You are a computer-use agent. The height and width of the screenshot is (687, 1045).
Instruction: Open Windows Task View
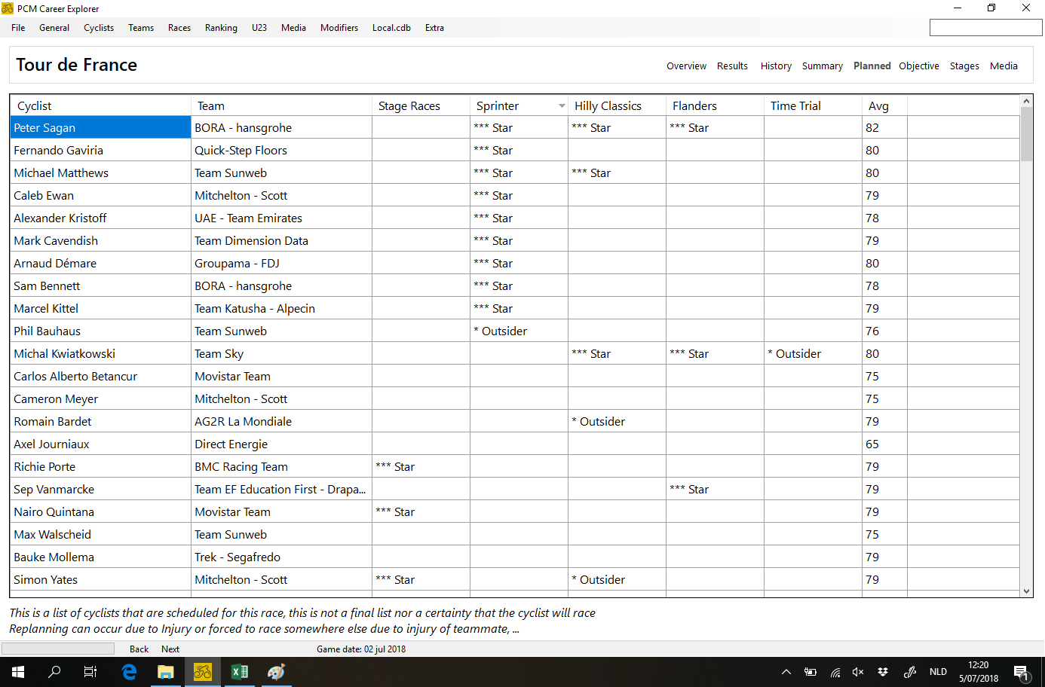click(90, 671)
